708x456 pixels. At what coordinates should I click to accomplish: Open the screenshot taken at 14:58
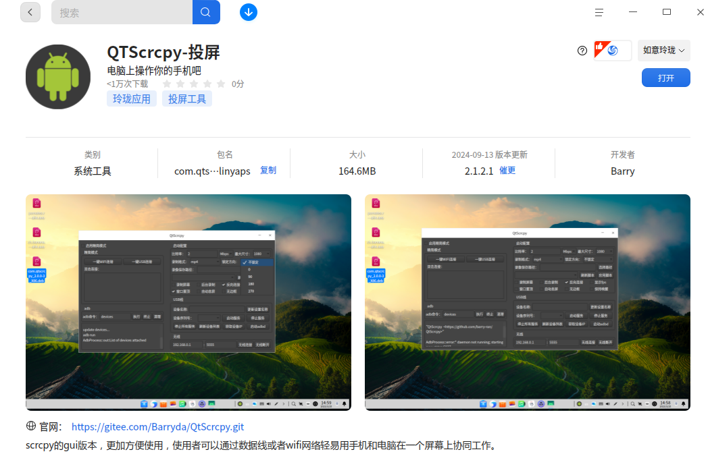(x=528, y=302)
